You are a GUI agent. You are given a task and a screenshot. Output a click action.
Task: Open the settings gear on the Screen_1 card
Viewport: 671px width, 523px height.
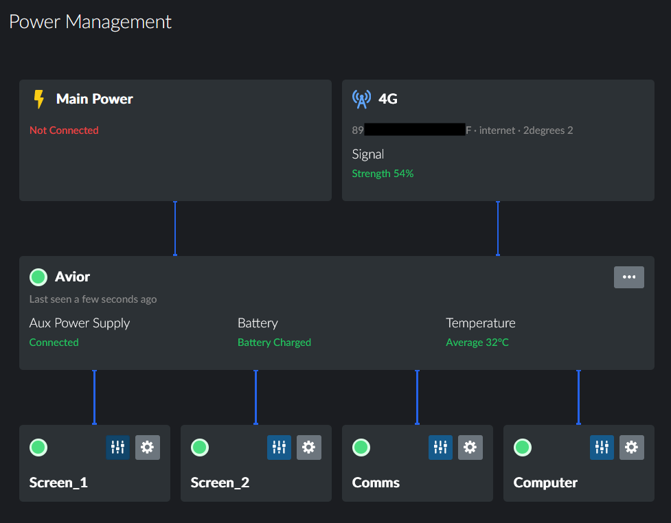pos(148,447)
